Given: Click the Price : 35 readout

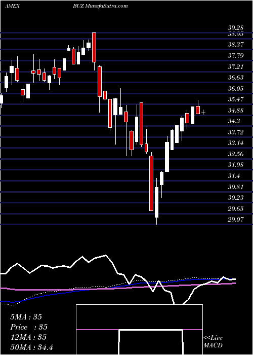Looking at the screenshot, I should click(x=29, y=327).
